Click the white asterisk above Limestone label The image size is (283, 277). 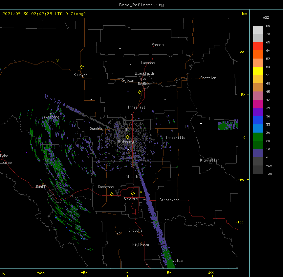(51, 114)
